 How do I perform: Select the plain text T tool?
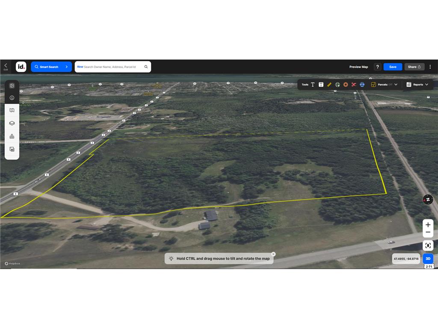(x=313, y=85)
